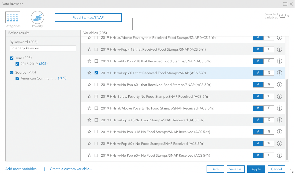The height and width of the screenshot is (174, 295).
Task: Star the HHs Below Poverty No Food Stamps variable
Action: click(x=89, y=96)
